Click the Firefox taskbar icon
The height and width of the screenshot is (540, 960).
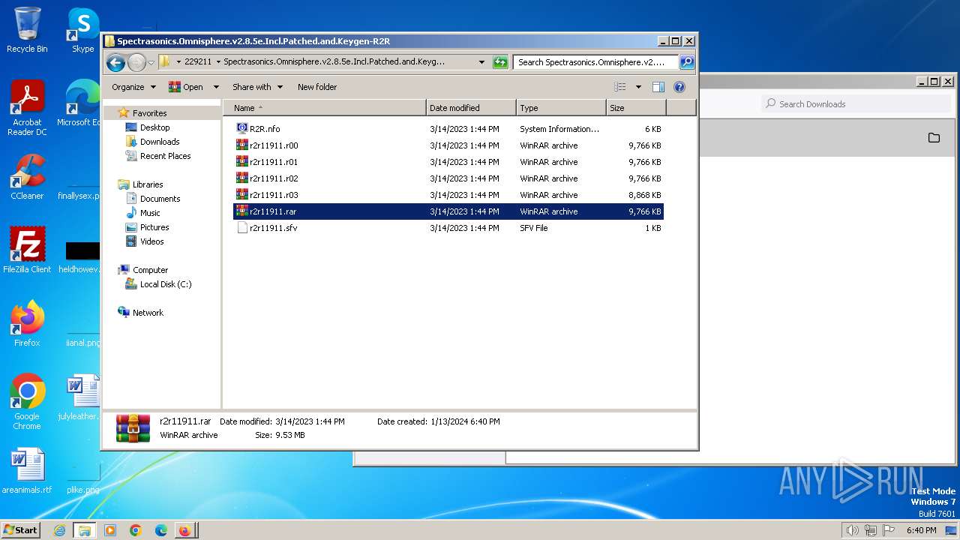(184, 530)
